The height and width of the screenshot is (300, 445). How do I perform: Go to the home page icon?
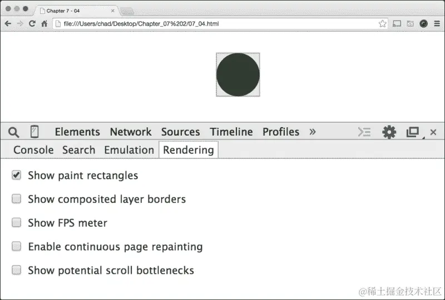tap(44, 23)
